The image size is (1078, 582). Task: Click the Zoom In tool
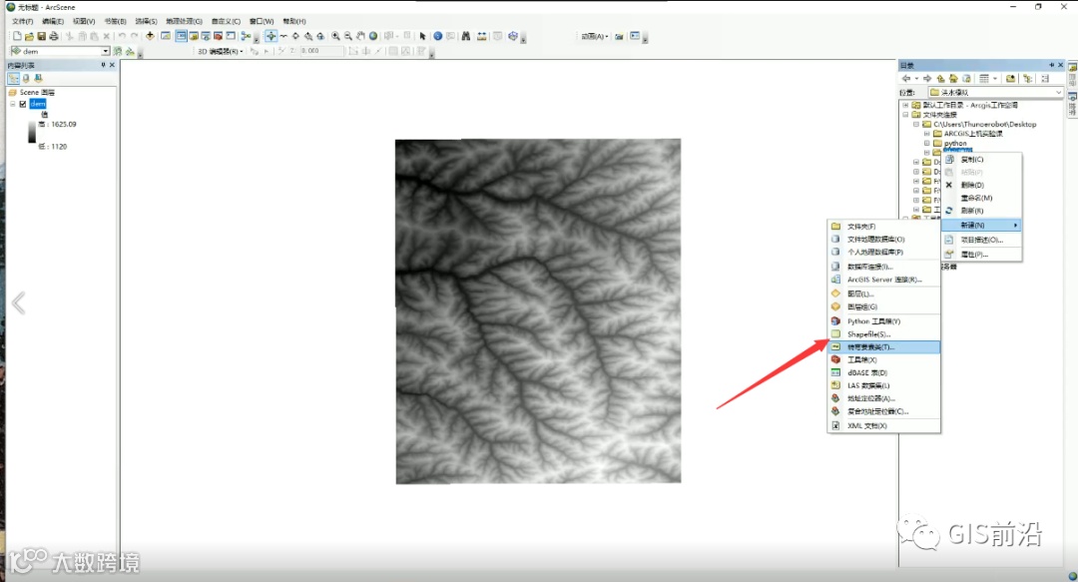coord(335,36)
